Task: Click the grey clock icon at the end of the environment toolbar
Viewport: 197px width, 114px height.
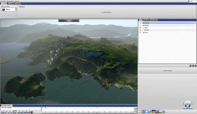Action: click(164, 112)
